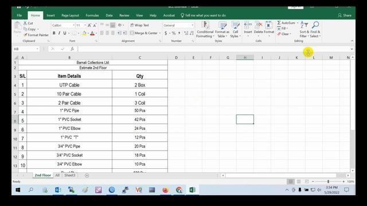Apply the red font color
Screen dimensions: 367x206
point(92,33)
